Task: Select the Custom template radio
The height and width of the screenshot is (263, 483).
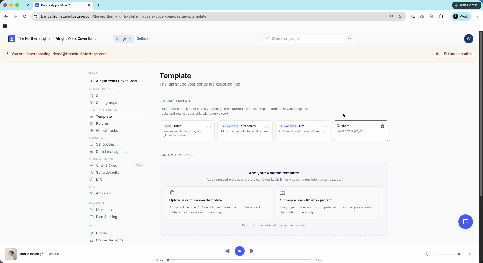Action: coord(383,126)
